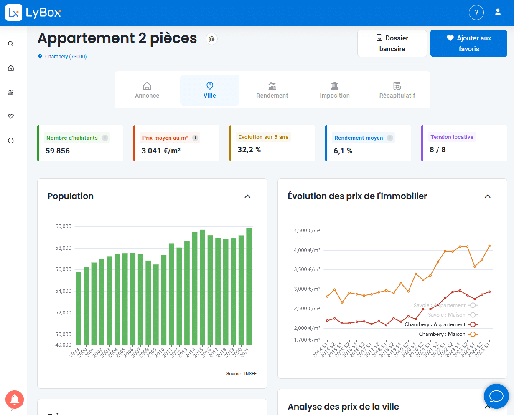Screen dimensions: 514x415
Task: Open the Imposition tab
Action: click(334, 90)
